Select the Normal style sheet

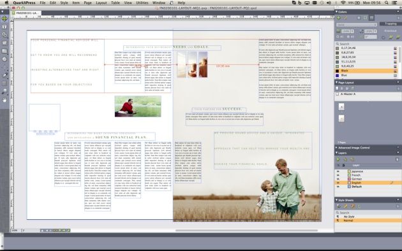(x=368, y=220)
